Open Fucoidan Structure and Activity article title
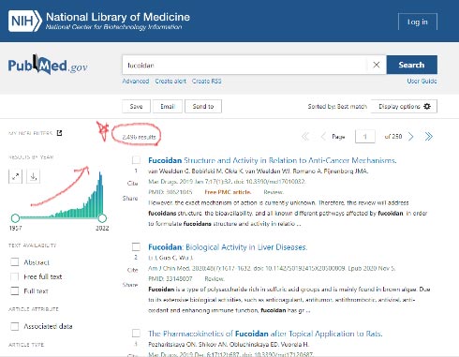Screen dimensions: 459x357 click(x=273, y=160)
